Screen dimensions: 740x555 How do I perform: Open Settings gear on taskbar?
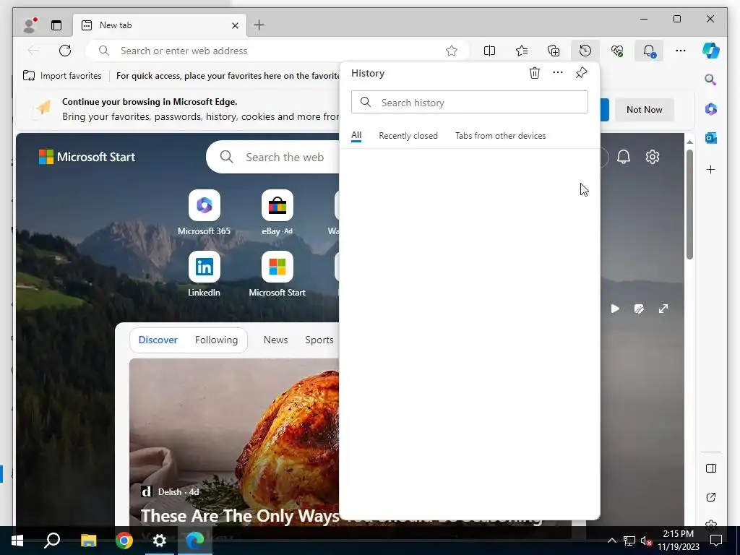point(160,541)
